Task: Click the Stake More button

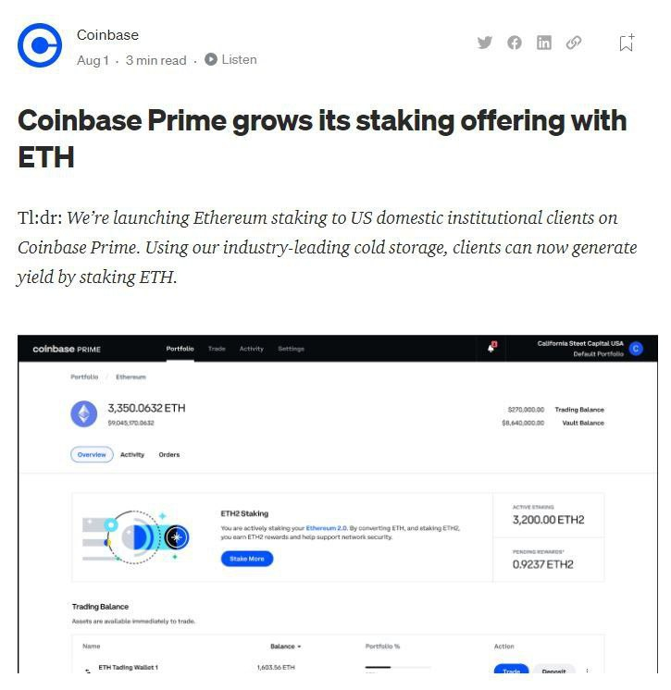Action: (246, 559)
